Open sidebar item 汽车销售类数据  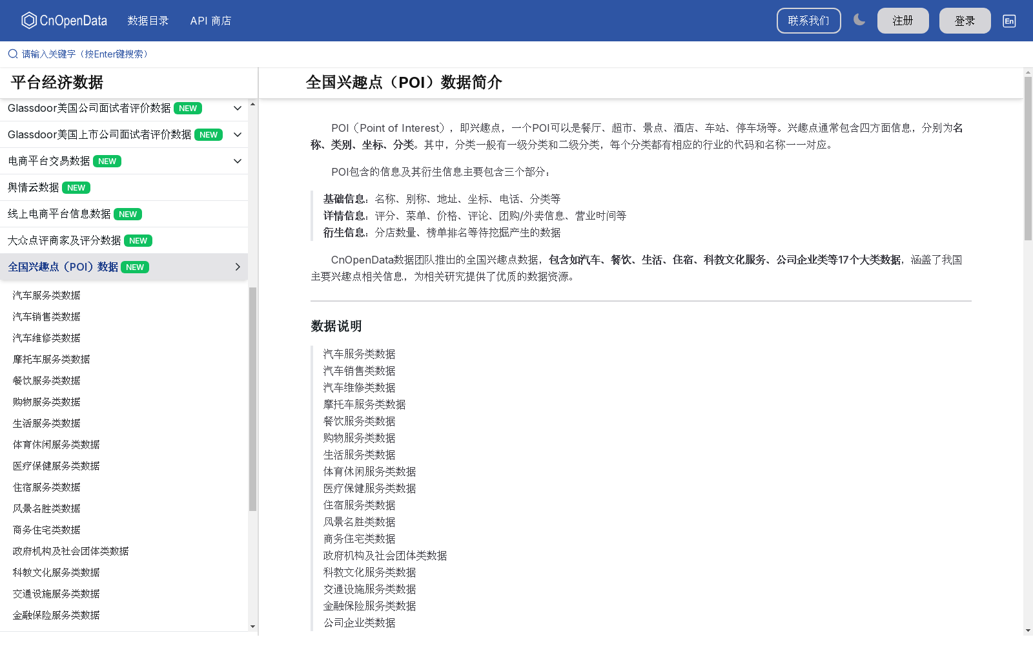(46, 317)
